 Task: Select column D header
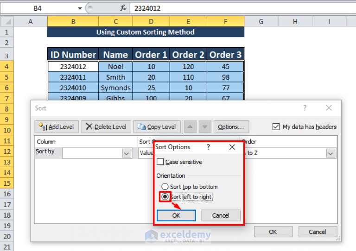151,22
